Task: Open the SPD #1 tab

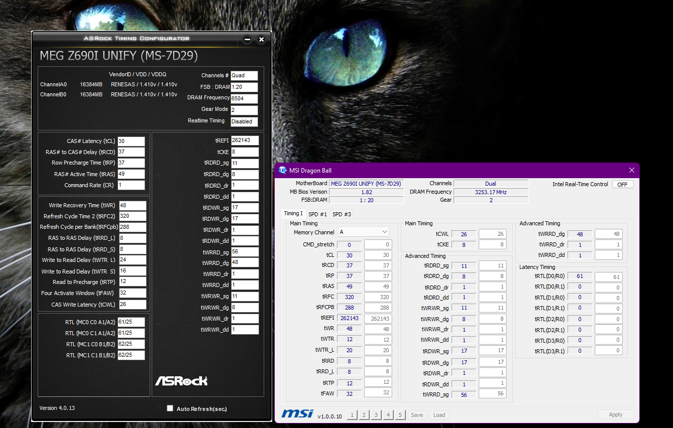Action: coord(317,214)
